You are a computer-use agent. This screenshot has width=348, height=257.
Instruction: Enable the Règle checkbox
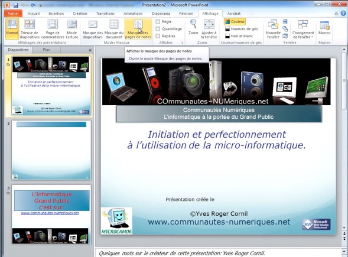158,21
